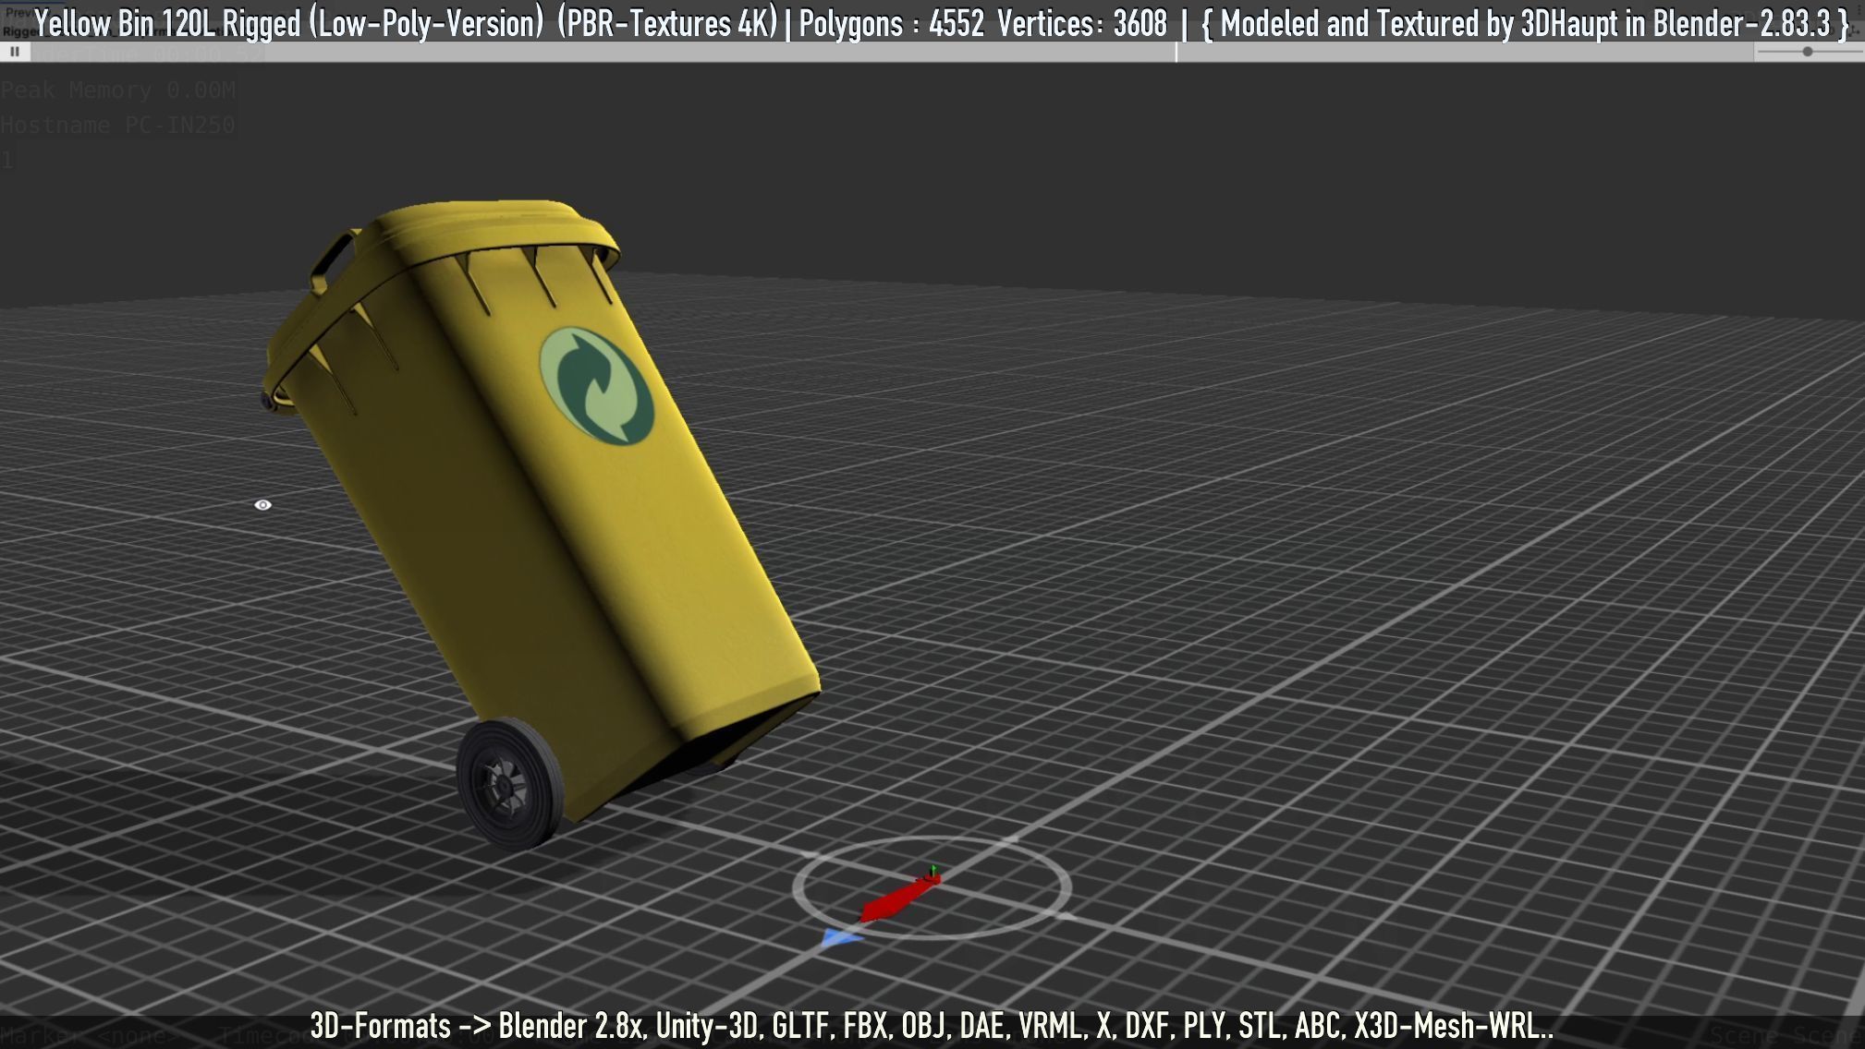Click the "Peak Memory 0.00M" overlay text
Image resolution: width=1865 pixels, height=1049 pixels.
tap(118, 90)
